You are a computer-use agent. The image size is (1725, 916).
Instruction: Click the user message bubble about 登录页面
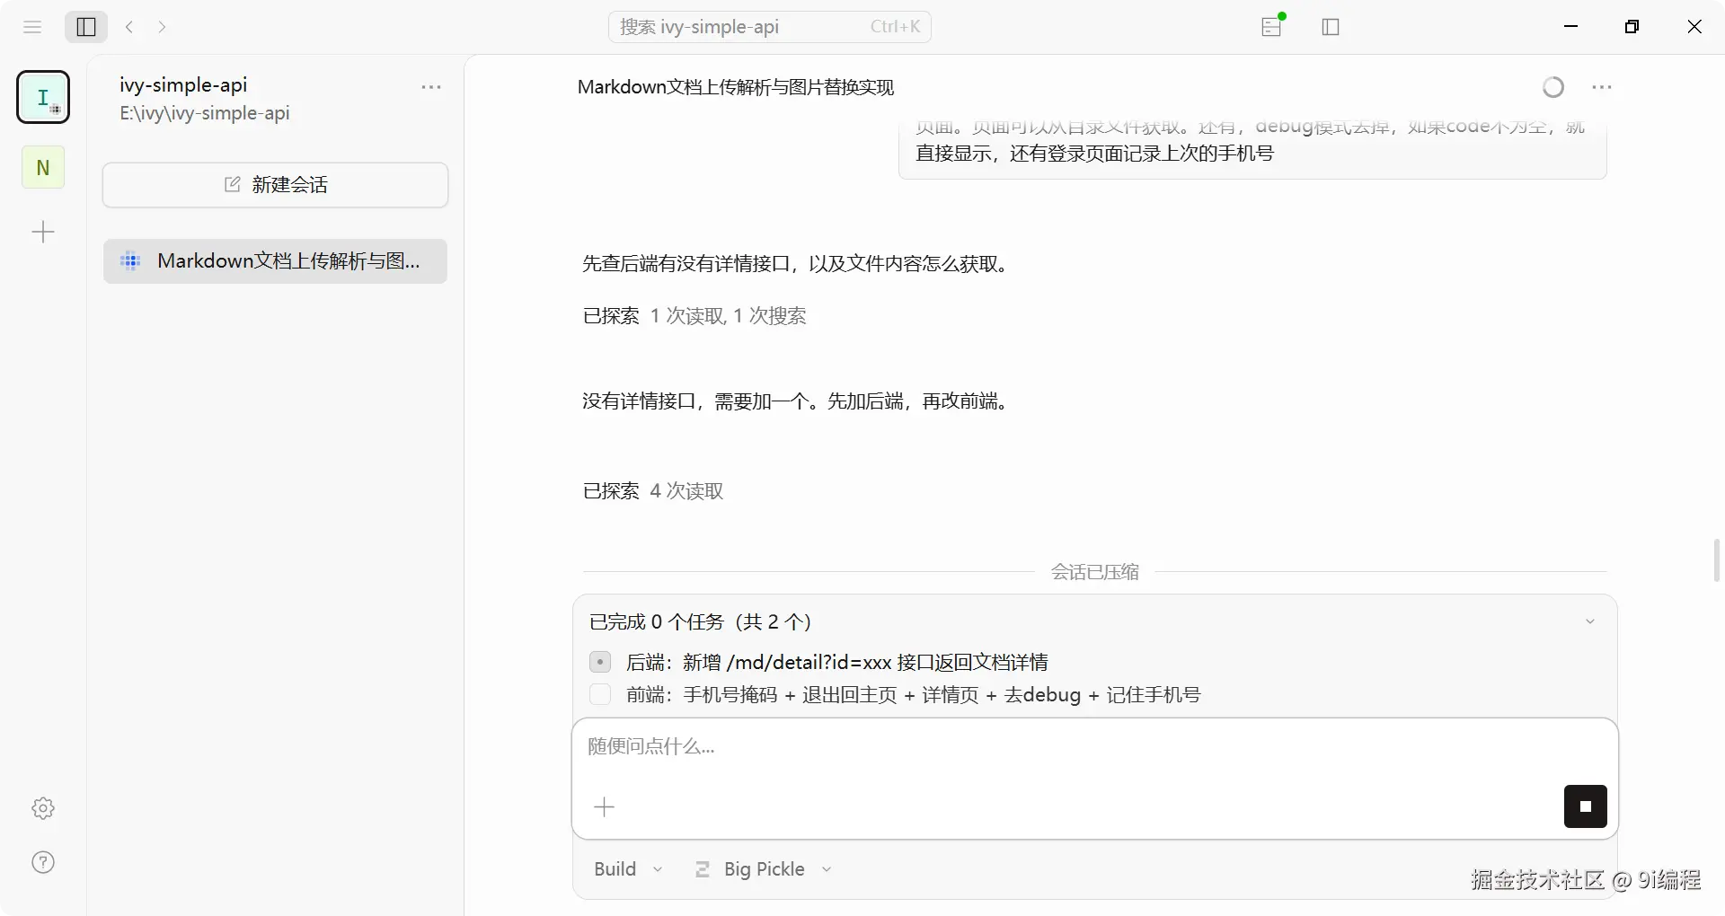[1252, 150]
